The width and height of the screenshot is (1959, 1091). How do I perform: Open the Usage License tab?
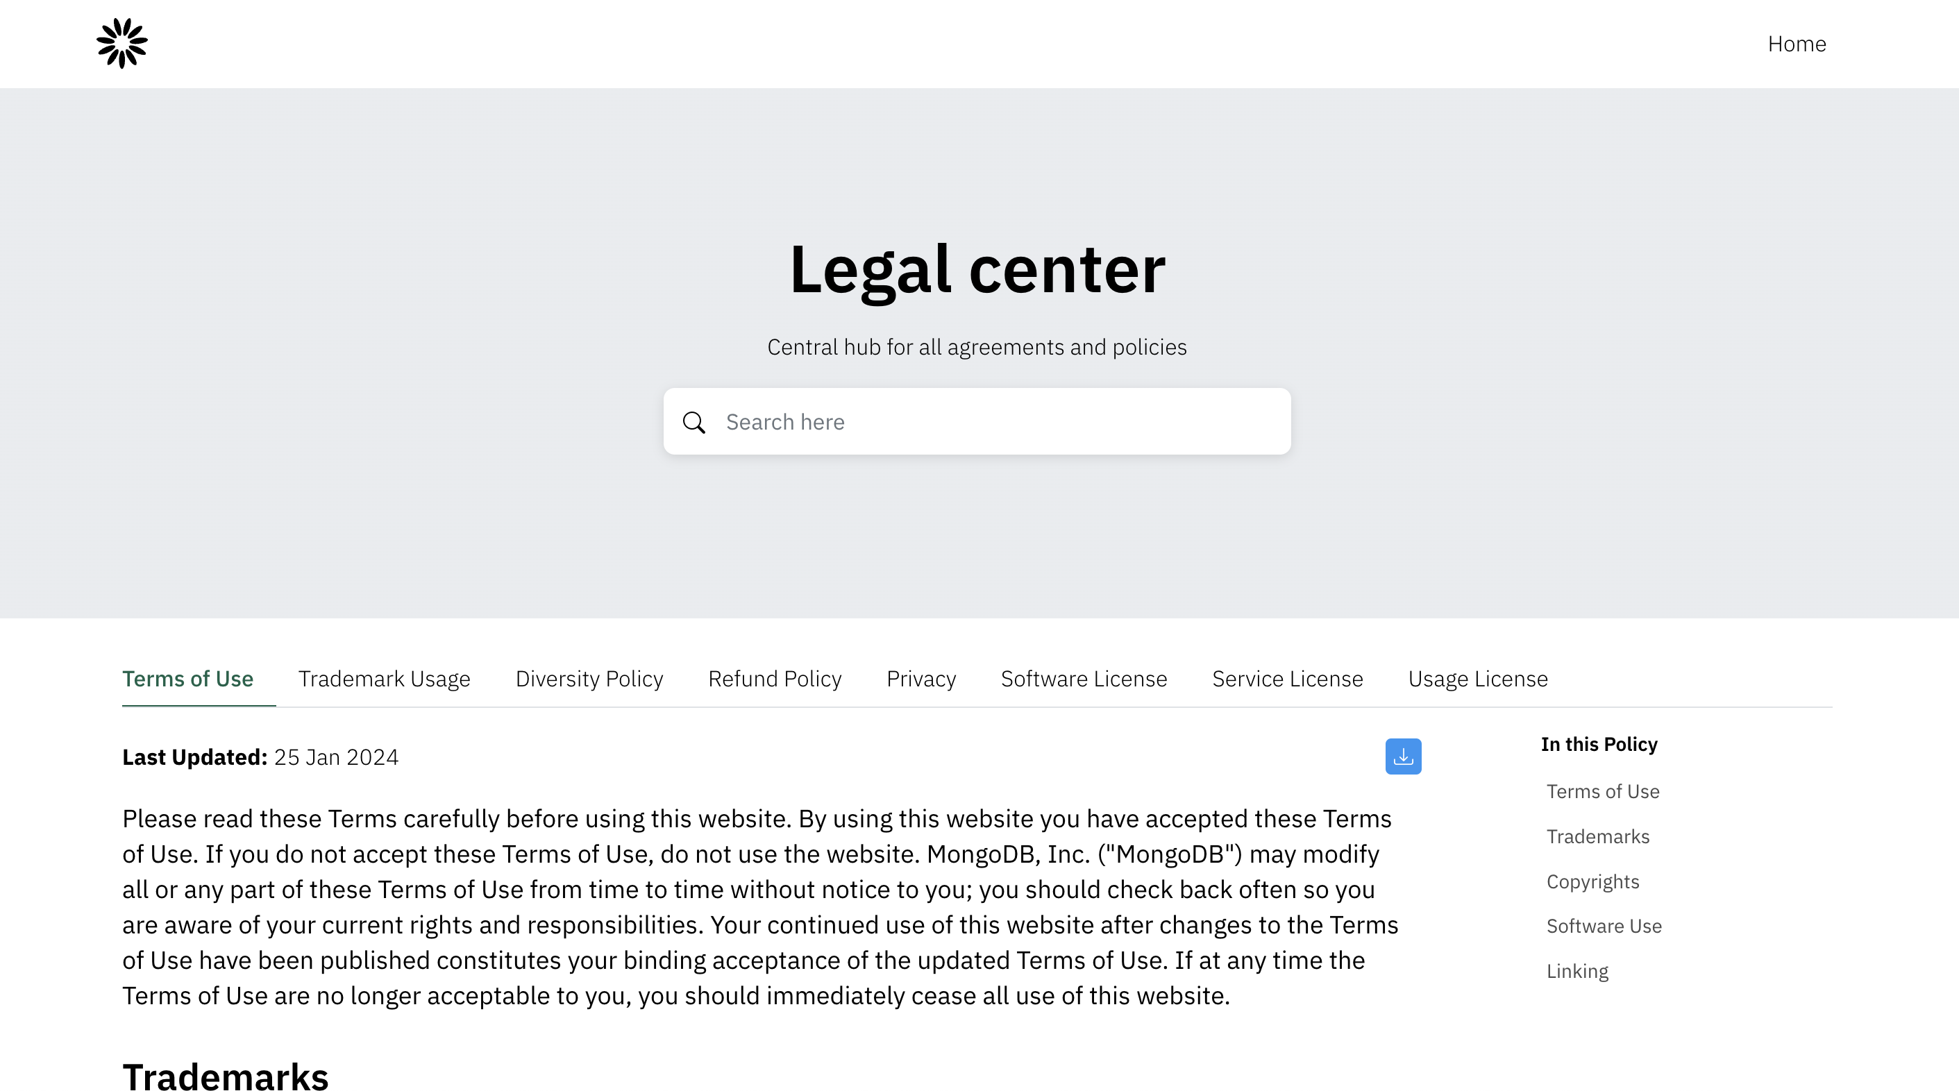[x=1477, y=678]
